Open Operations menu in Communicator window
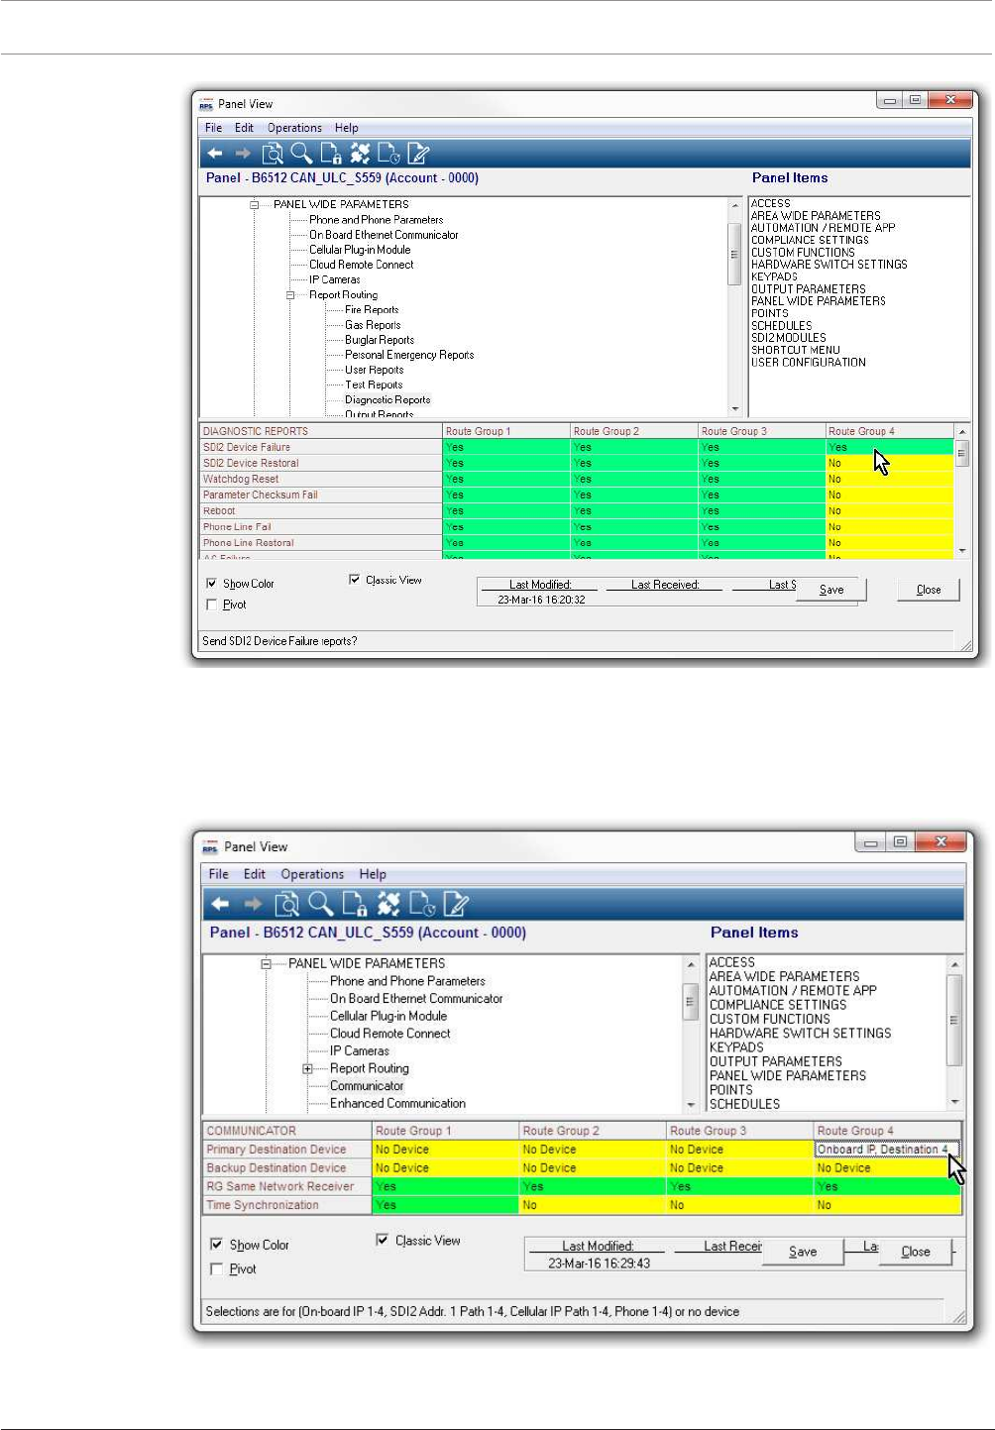Screen dimensions: 995x1430 pyautogui.click(x=312, y=874)
